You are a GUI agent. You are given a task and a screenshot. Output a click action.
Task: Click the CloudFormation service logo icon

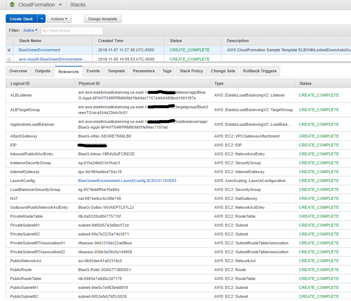click(12, 5)
